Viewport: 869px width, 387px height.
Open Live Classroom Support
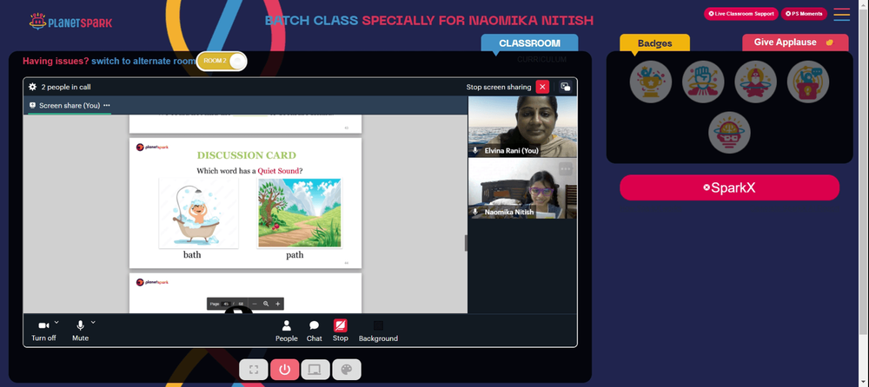741,14
